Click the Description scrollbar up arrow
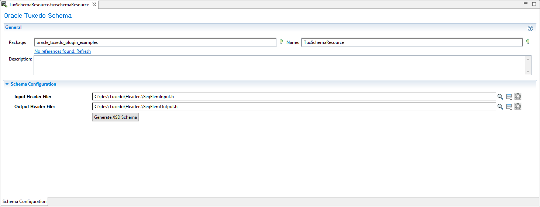 pos(528,59)
